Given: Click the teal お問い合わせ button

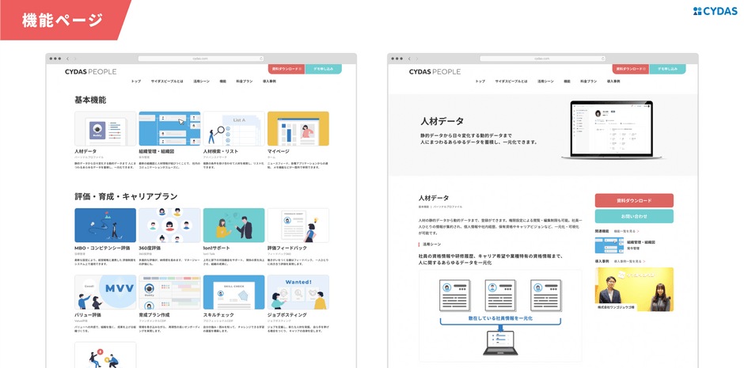Looking at the screenshot, I should tap(634, 216).
